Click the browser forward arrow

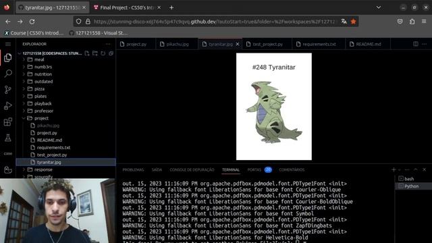[20, 22]
